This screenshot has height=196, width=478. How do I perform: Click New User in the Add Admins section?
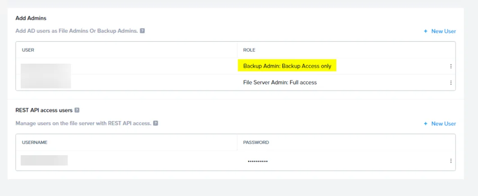[x=440, y=31]
